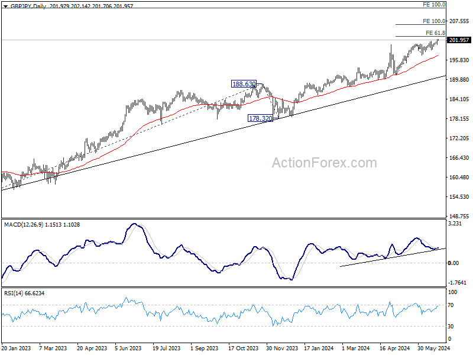
Task: Click the 5 Jun 2023 date label
Action: click(128, 348)
